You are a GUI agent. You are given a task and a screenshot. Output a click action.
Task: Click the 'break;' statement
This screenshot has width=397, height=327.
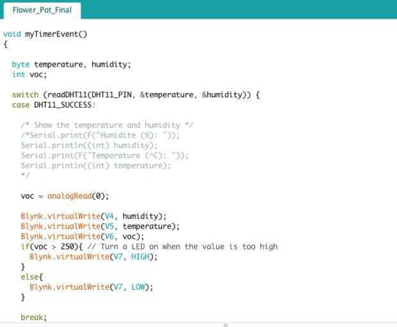[34, 317]
